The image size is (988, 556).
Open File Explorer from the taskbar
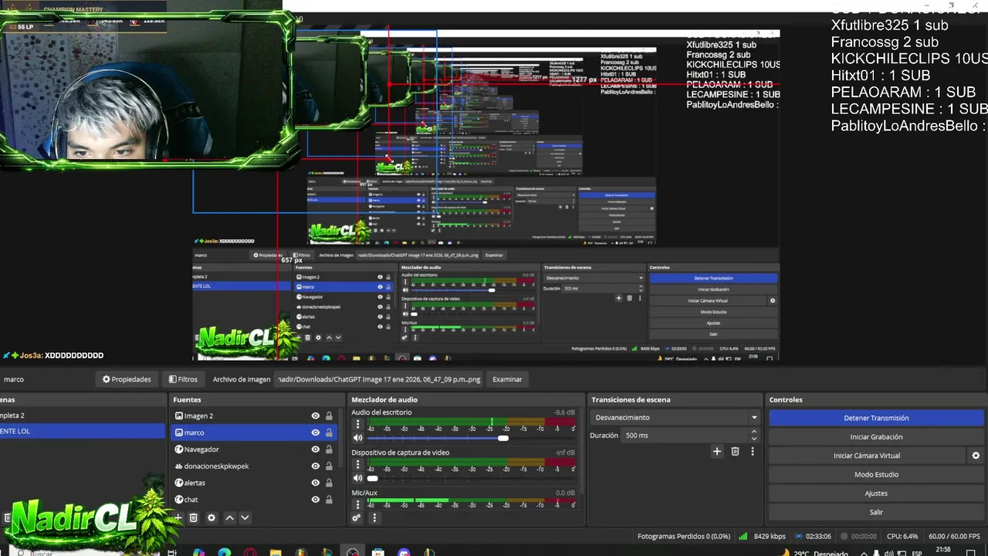[276, 552]
